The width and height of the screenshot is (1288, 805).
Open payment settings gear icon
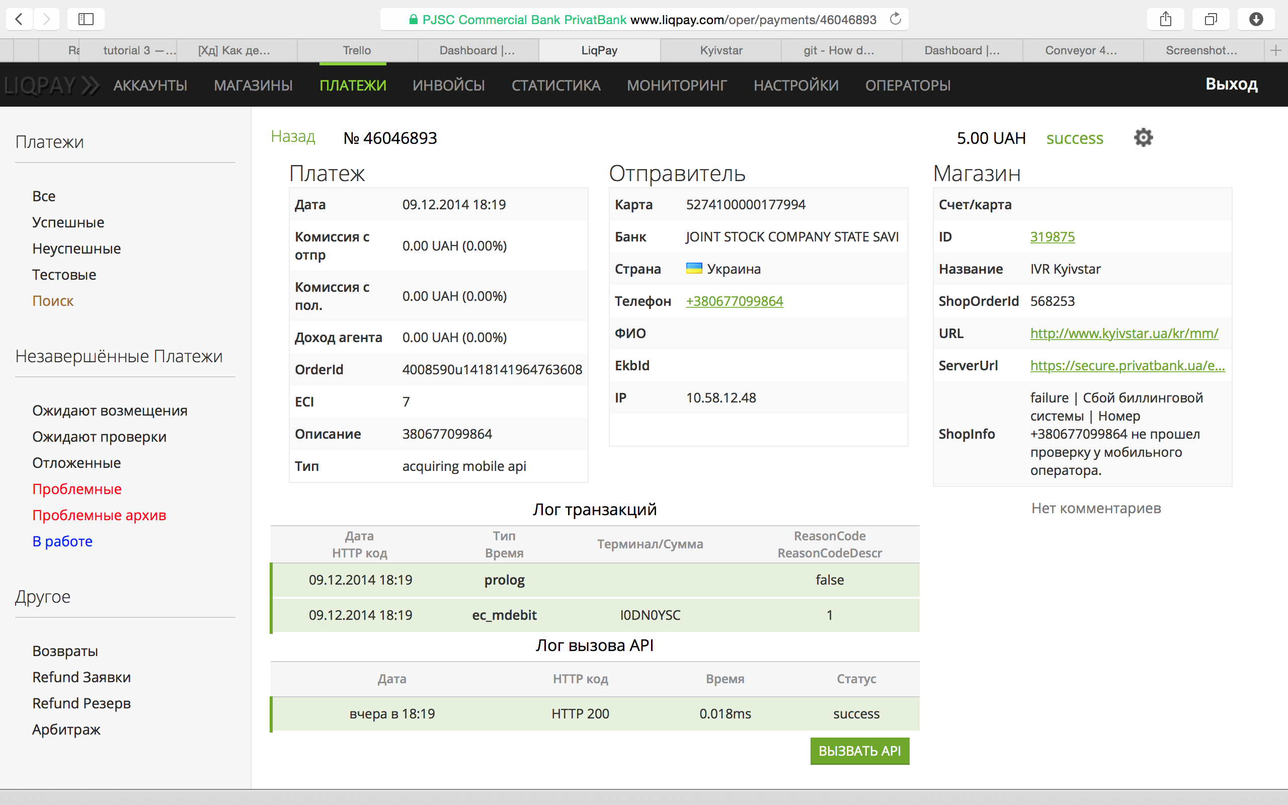pos(1143,137)
